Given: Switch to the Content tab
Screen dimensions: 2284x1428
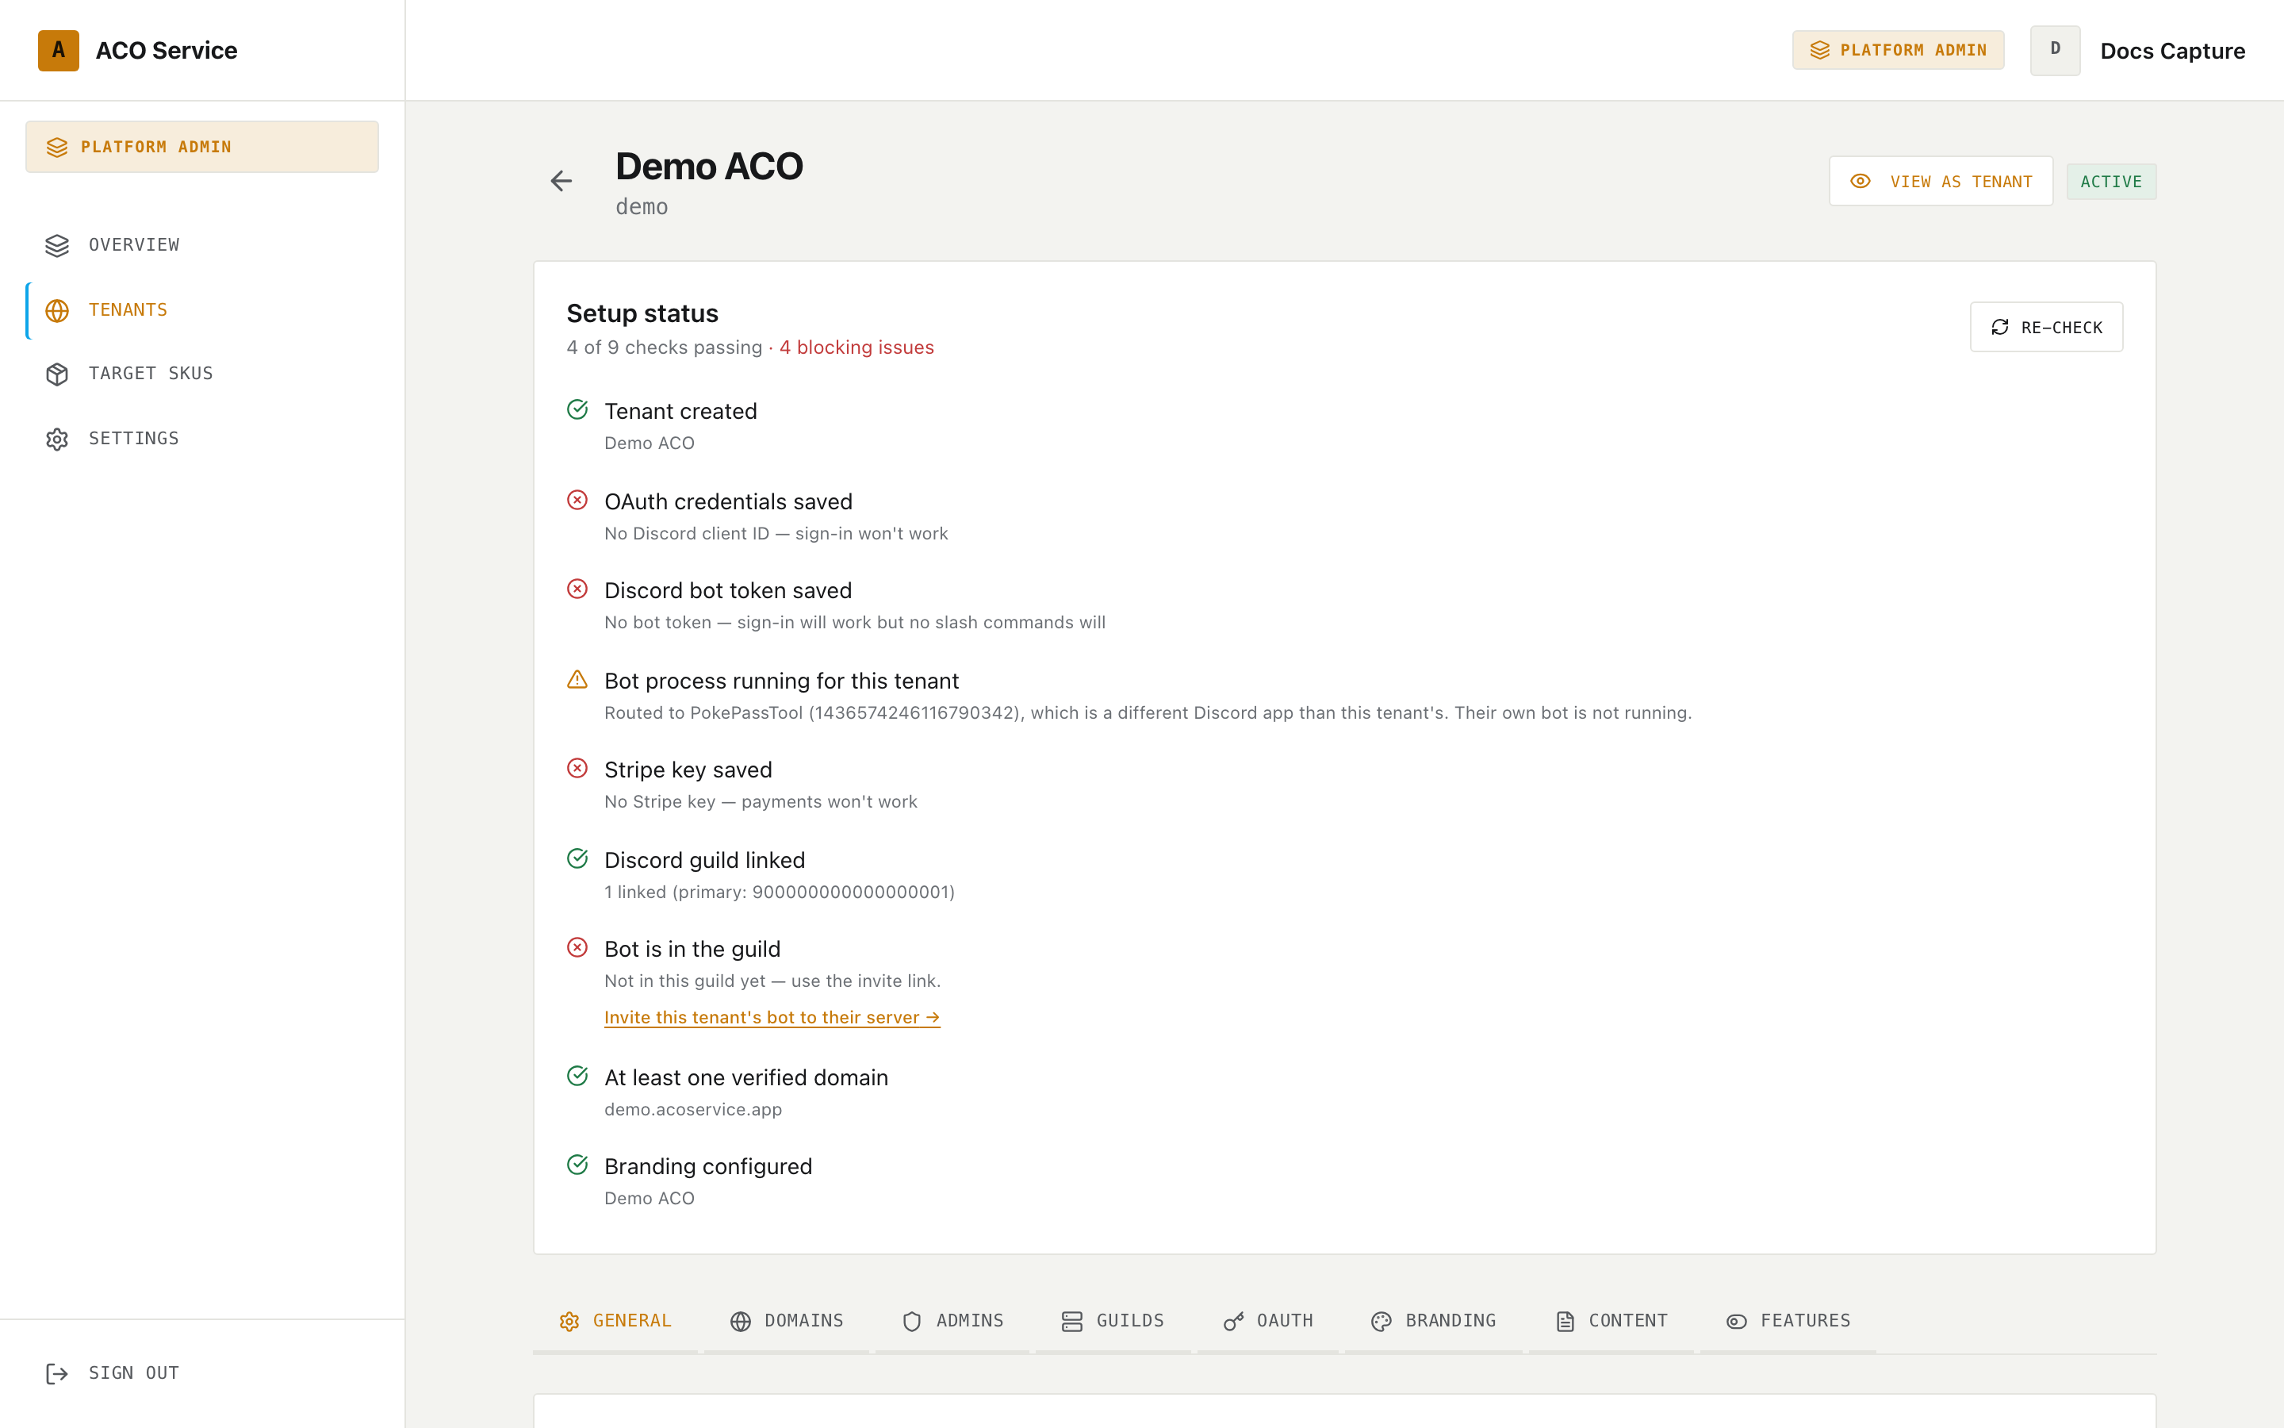Looking at the screenshot, I should pos(1611,1321).
